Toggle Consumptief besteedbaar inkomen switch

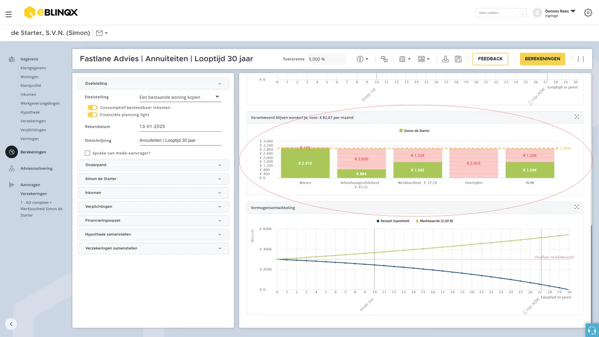(x=92, y=107)
